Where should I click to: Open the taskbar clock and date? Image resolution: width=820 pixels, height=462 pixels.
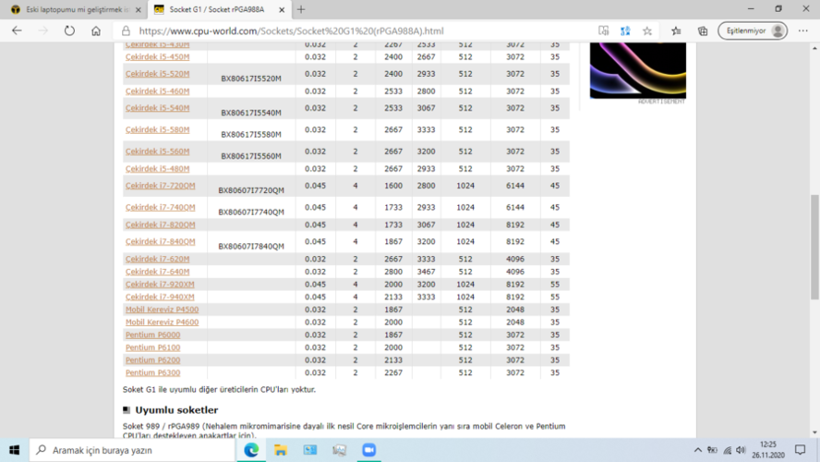768,450
